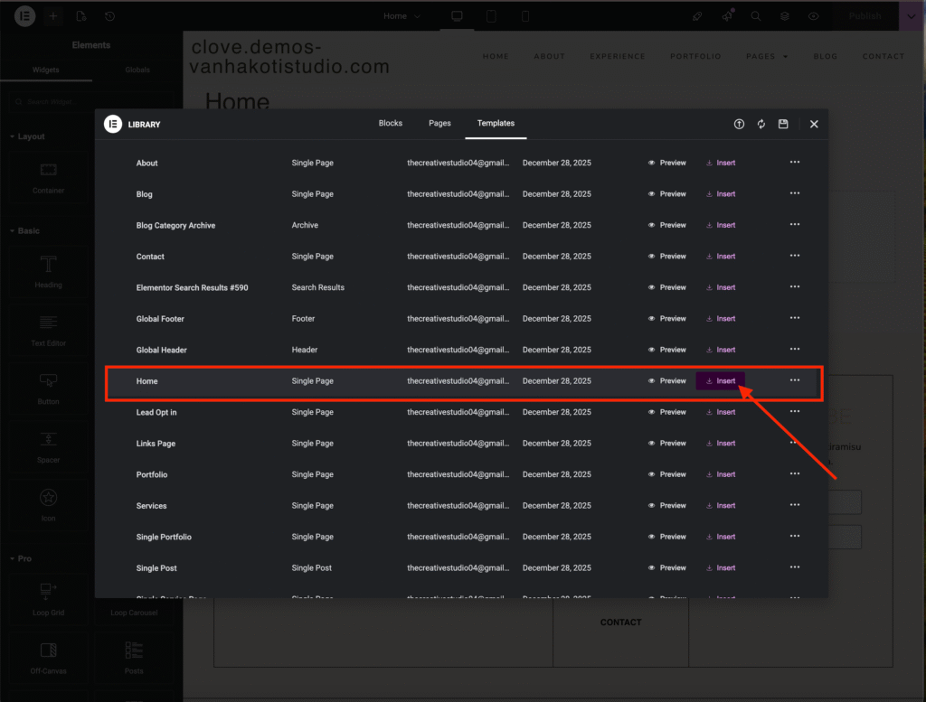Click the upload/import template icon in Library header
Viewport: 926px width, 702px height.
point(739,125)
